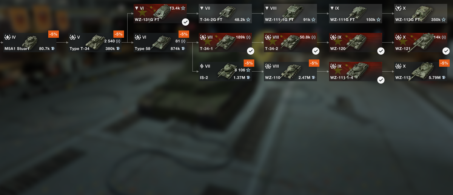Open the Type T-34 tank node
Image resolution: width=453 pixels, height=195 pixels.
[96, 43]
